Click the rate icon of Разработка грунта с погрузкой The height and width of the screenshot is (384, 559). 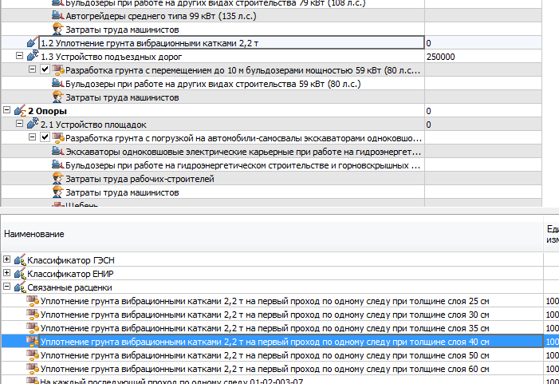pos(57,137)
